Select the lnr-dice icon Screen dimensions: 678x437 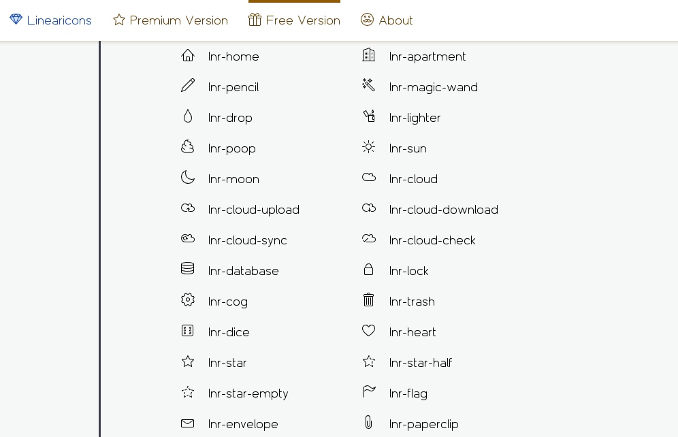click(188, 331)
